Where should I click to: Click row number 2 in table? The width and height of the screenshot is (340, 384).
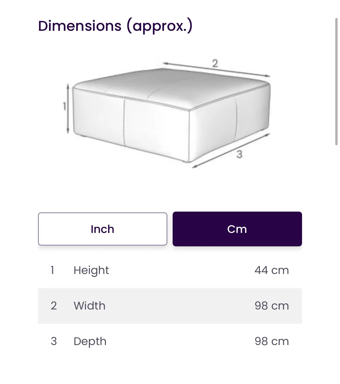coord(54,306)
